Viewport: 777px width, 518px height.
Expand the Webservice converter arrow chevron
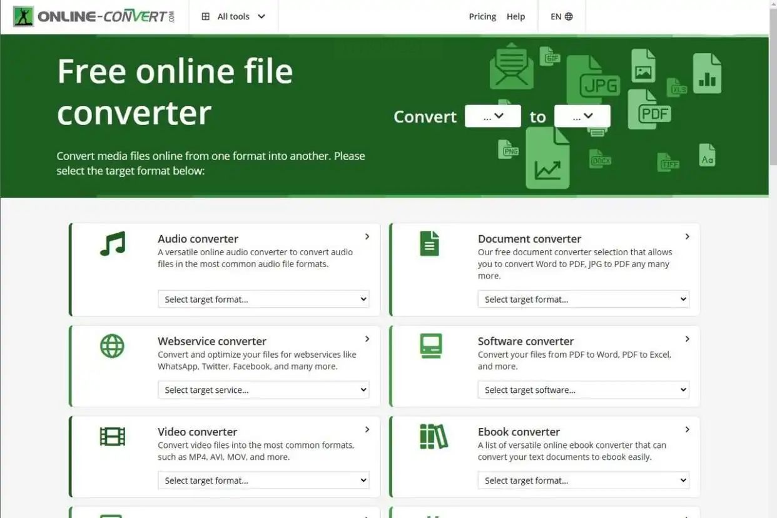pos(367,339)
